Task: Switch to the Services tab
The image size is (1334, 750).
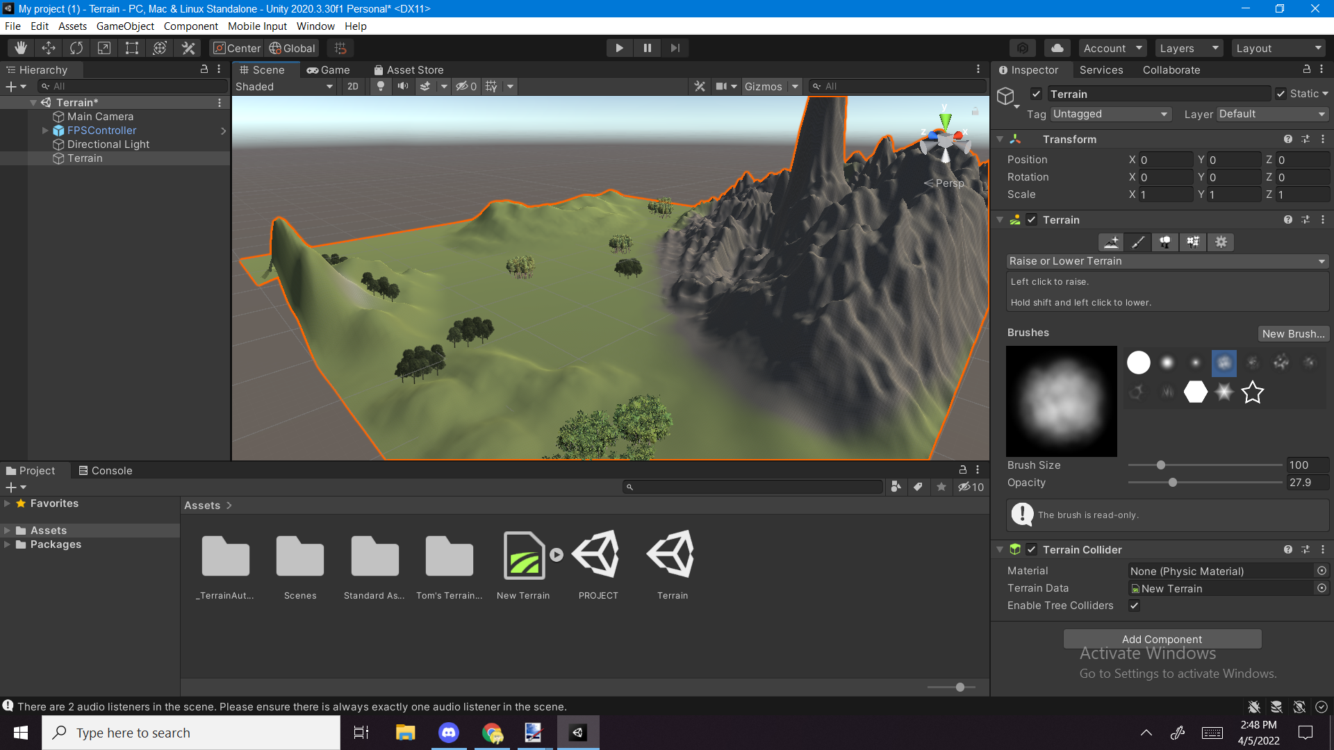Action: point(1101,70)
